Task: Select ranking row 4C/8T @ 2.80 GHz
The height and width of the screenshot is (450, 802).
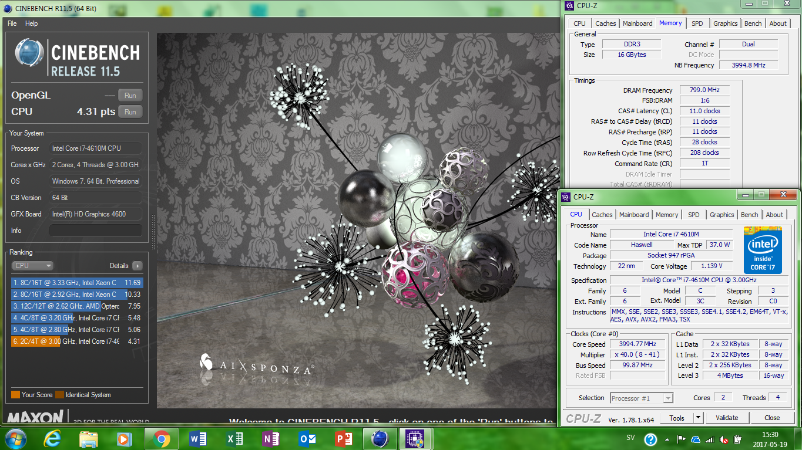Action: click(76, 330)
